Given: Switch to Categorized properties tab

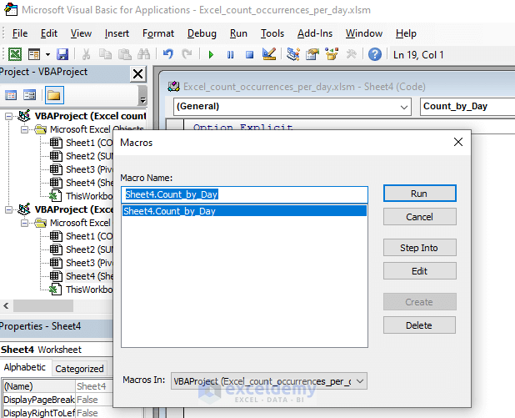Looking at the screenshot, I should click(x=79, y=369).
